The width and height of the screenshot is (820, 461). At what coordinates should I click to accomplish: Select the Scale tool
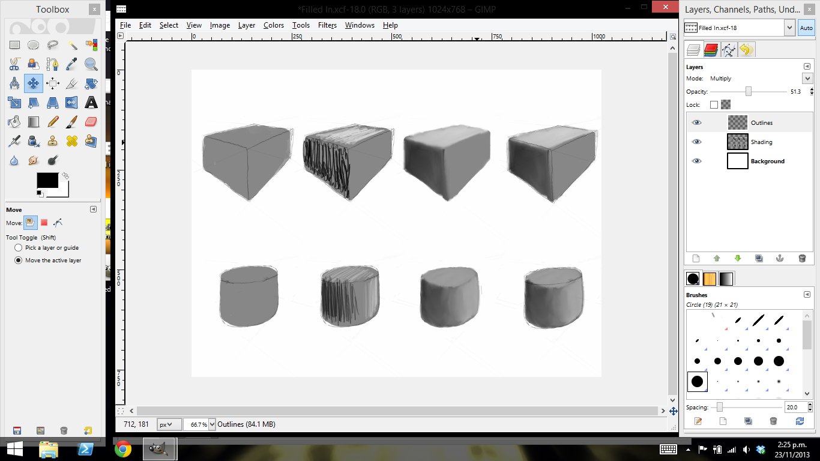pyautogui.click(x=14, y=103)
